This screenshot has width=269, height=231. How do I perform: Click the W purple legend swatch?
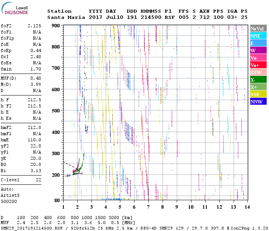click(258, 50)
